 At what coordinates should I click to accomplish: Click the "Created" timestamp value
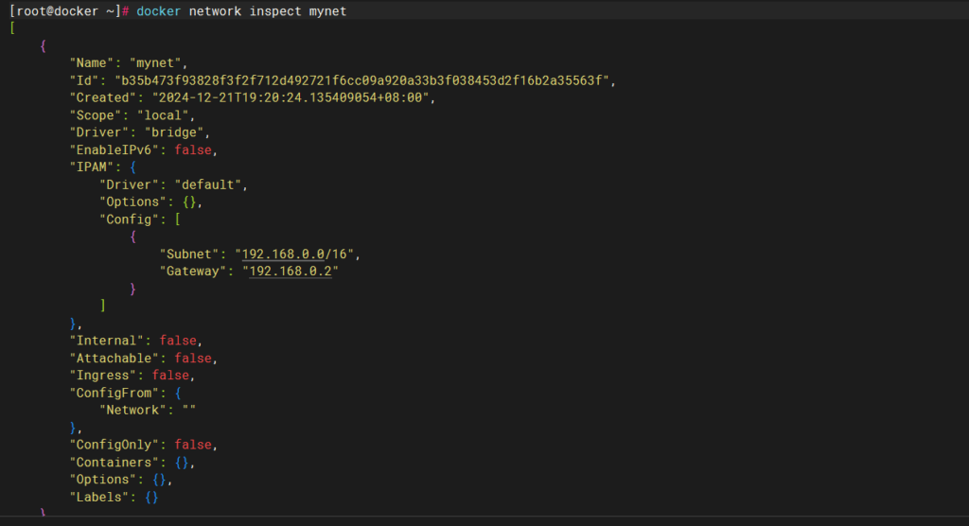pos(288,97)
